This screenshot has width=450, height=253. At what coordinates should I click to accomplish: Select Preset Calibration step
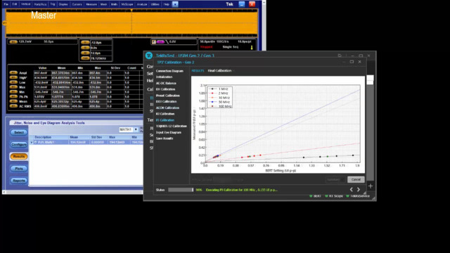pos(167,96)
